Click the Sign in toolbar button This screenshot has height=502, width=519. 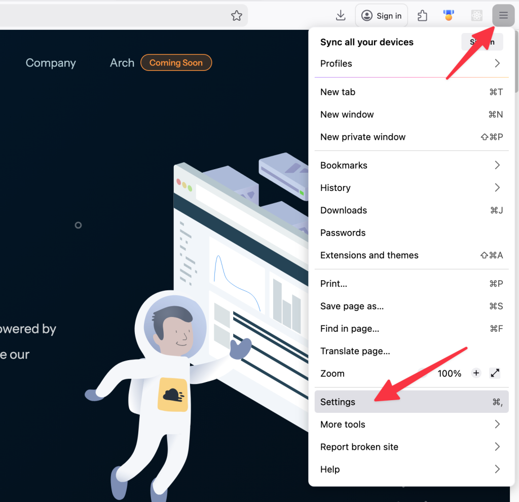(382, 16)
